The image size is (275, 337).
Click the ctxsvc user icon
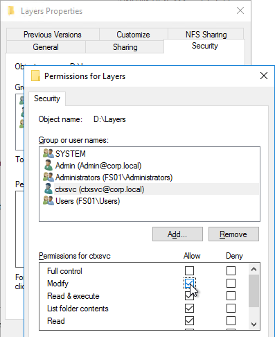(x=48, y=189)
